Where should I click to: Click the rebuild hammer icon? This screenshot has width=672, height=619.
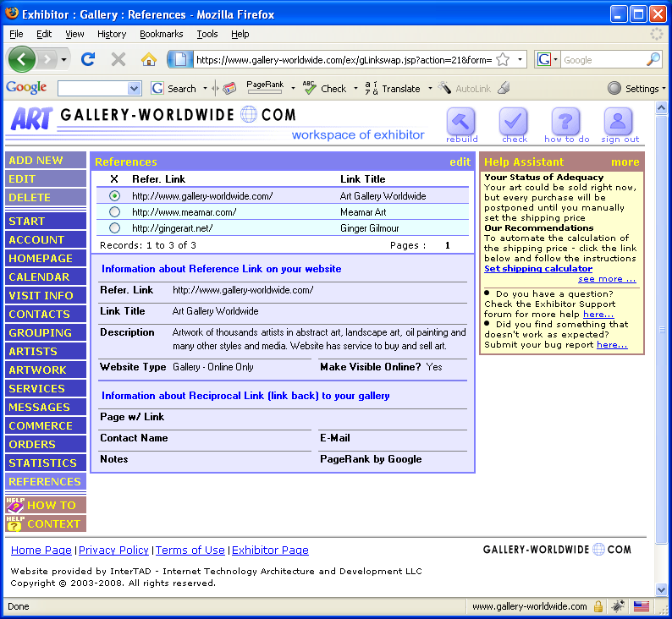[x=461, y=122]
